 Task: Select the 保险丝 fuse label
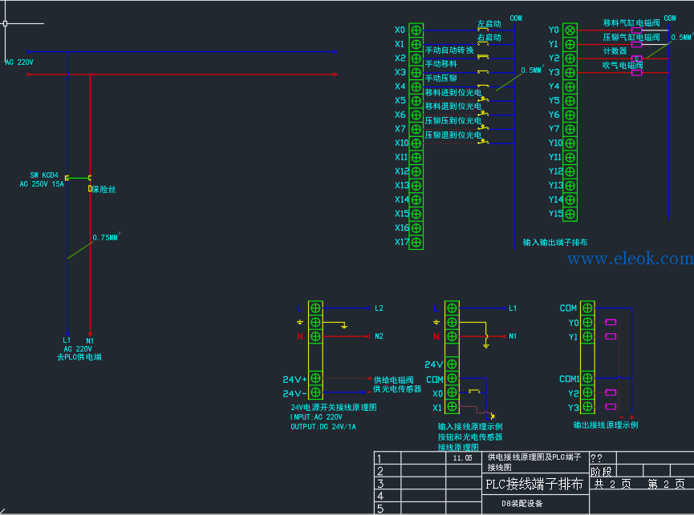[x=104, y=190]
